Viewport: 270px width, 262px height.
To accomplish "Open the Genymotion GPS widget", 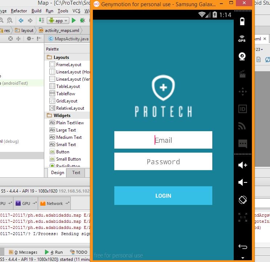I will point(242,39).
